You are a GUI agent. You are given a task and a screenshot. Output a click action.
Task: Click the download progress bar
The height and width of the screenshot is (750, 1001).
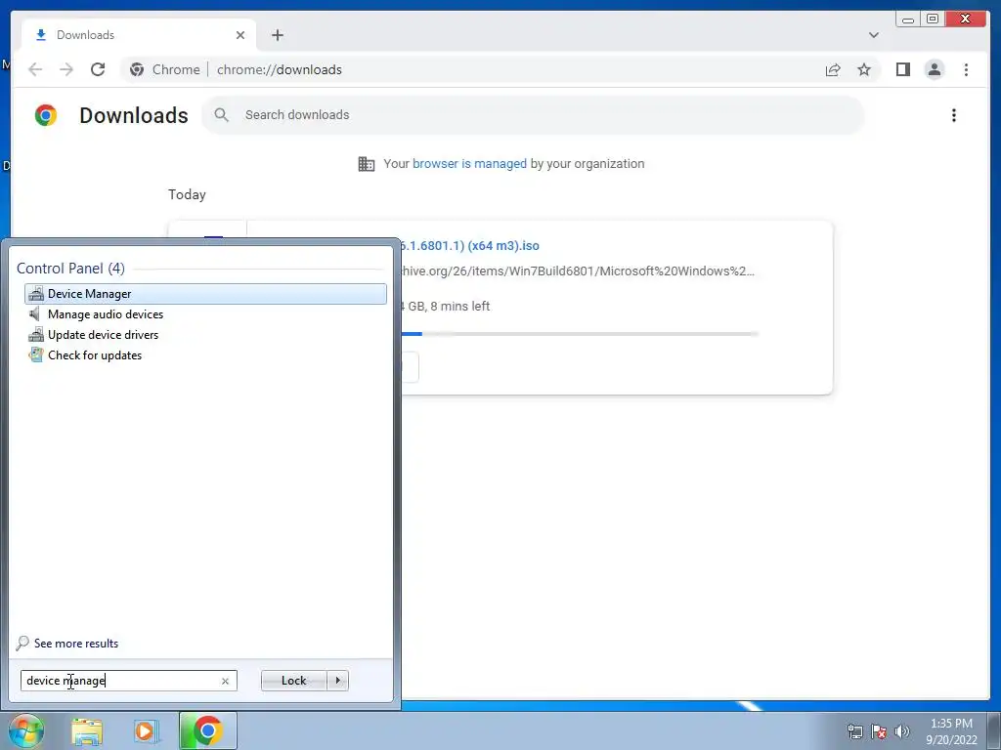[579, 334]
